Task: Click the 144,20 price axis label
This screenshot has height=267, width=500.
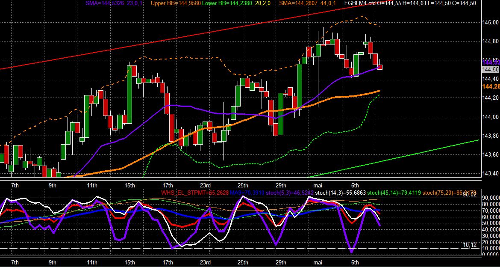Action: (491, 98)
